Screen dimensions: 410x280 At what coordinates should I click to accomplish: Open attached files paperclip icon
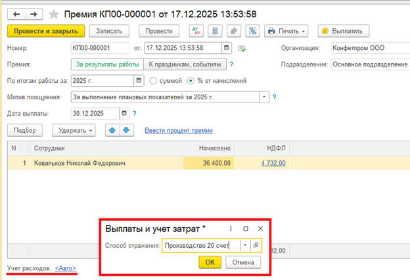tap(234, 31)
